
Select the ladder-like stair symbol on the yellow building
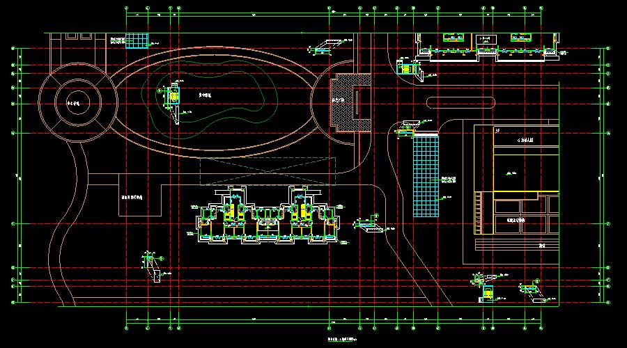point(478,212)
